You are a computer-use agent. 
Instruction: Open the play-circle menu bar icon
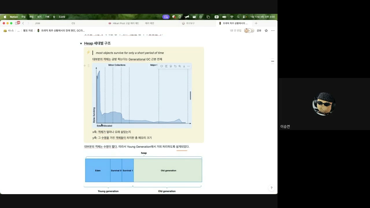pos(201,17)
